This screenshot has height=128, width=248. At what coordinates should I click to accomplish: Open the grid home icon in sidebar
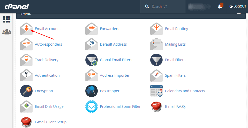coord(7,19)
